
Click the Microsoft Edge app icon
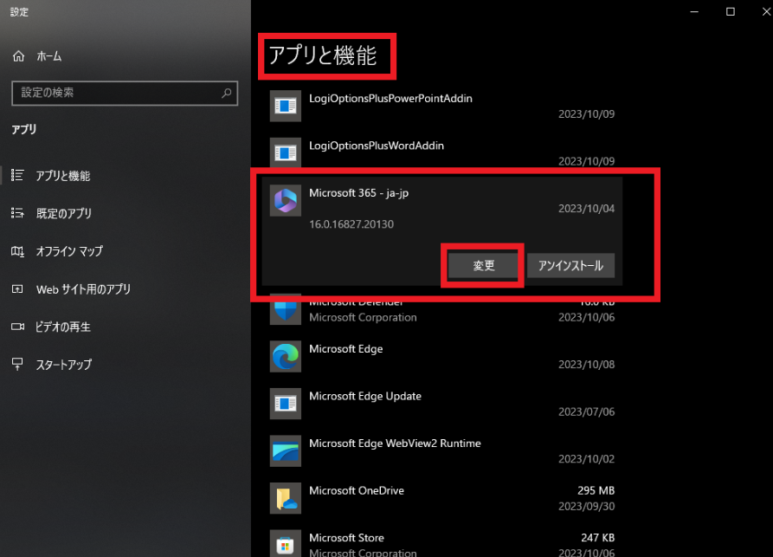click(286, 356)
